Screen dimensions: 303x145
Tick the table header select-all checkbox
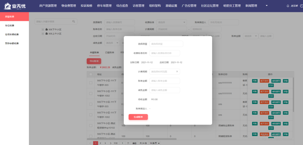[91, 74]
